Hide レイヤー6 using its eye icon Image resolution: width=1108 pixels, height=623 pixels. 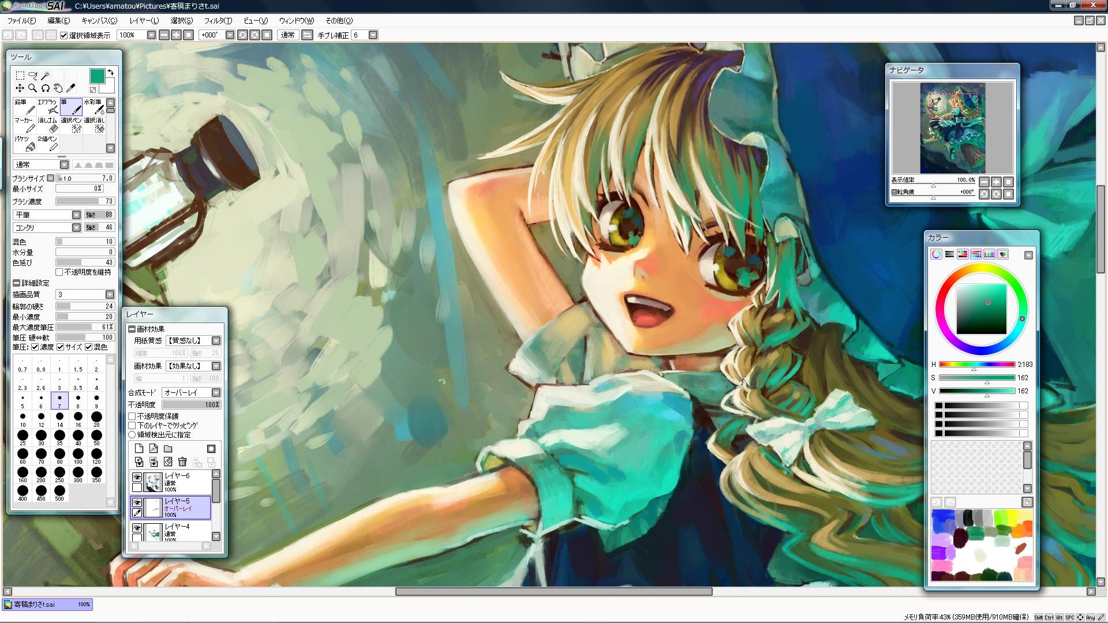pyautogui.click(x=137, y=477)
